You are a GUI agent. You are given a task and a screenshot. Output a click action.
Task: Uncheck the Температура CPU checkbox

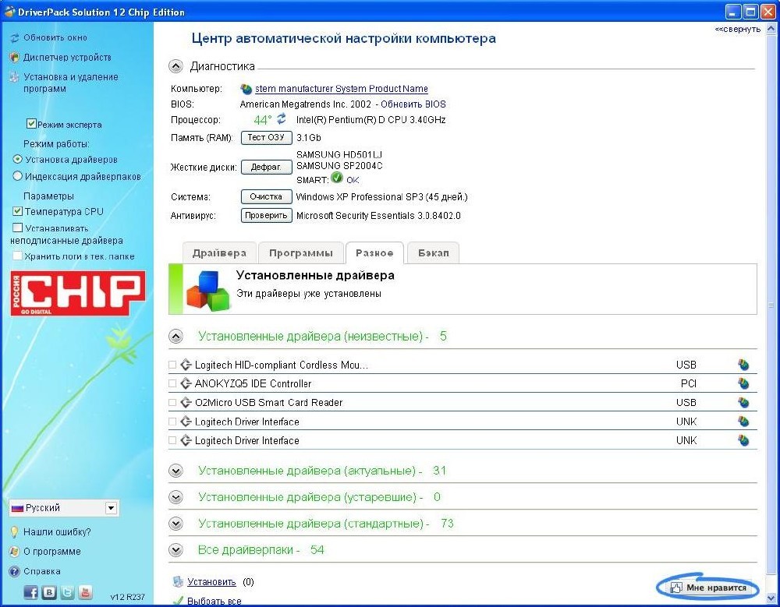pyautogui.click(x=17, y=211)
